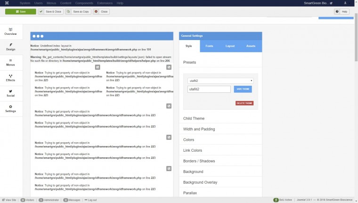Open SmartGreen Bio site link

point(318,3)
